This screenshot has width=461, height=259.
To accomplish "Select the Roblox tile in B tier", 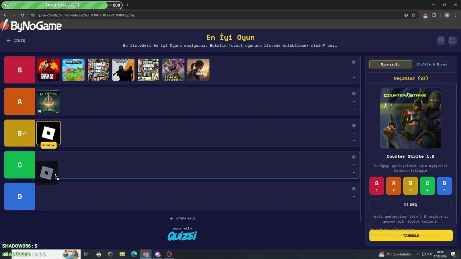I will (49, 133).
